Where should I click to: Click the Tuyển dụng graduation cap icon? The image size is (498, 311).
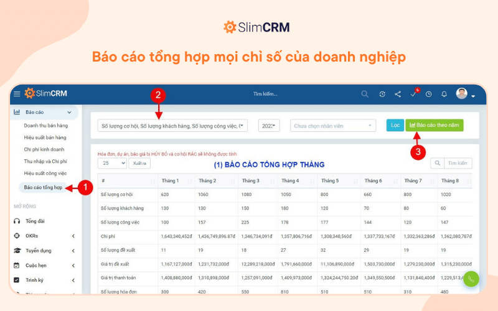coord(17,251)
